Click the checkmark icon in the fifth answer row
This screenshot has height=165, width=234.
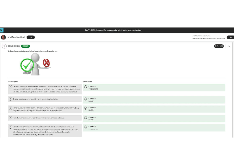tap(86, 127)
